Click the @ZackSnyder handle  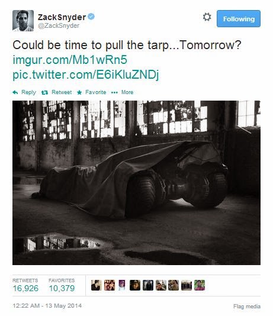click(x=59, y=25)
